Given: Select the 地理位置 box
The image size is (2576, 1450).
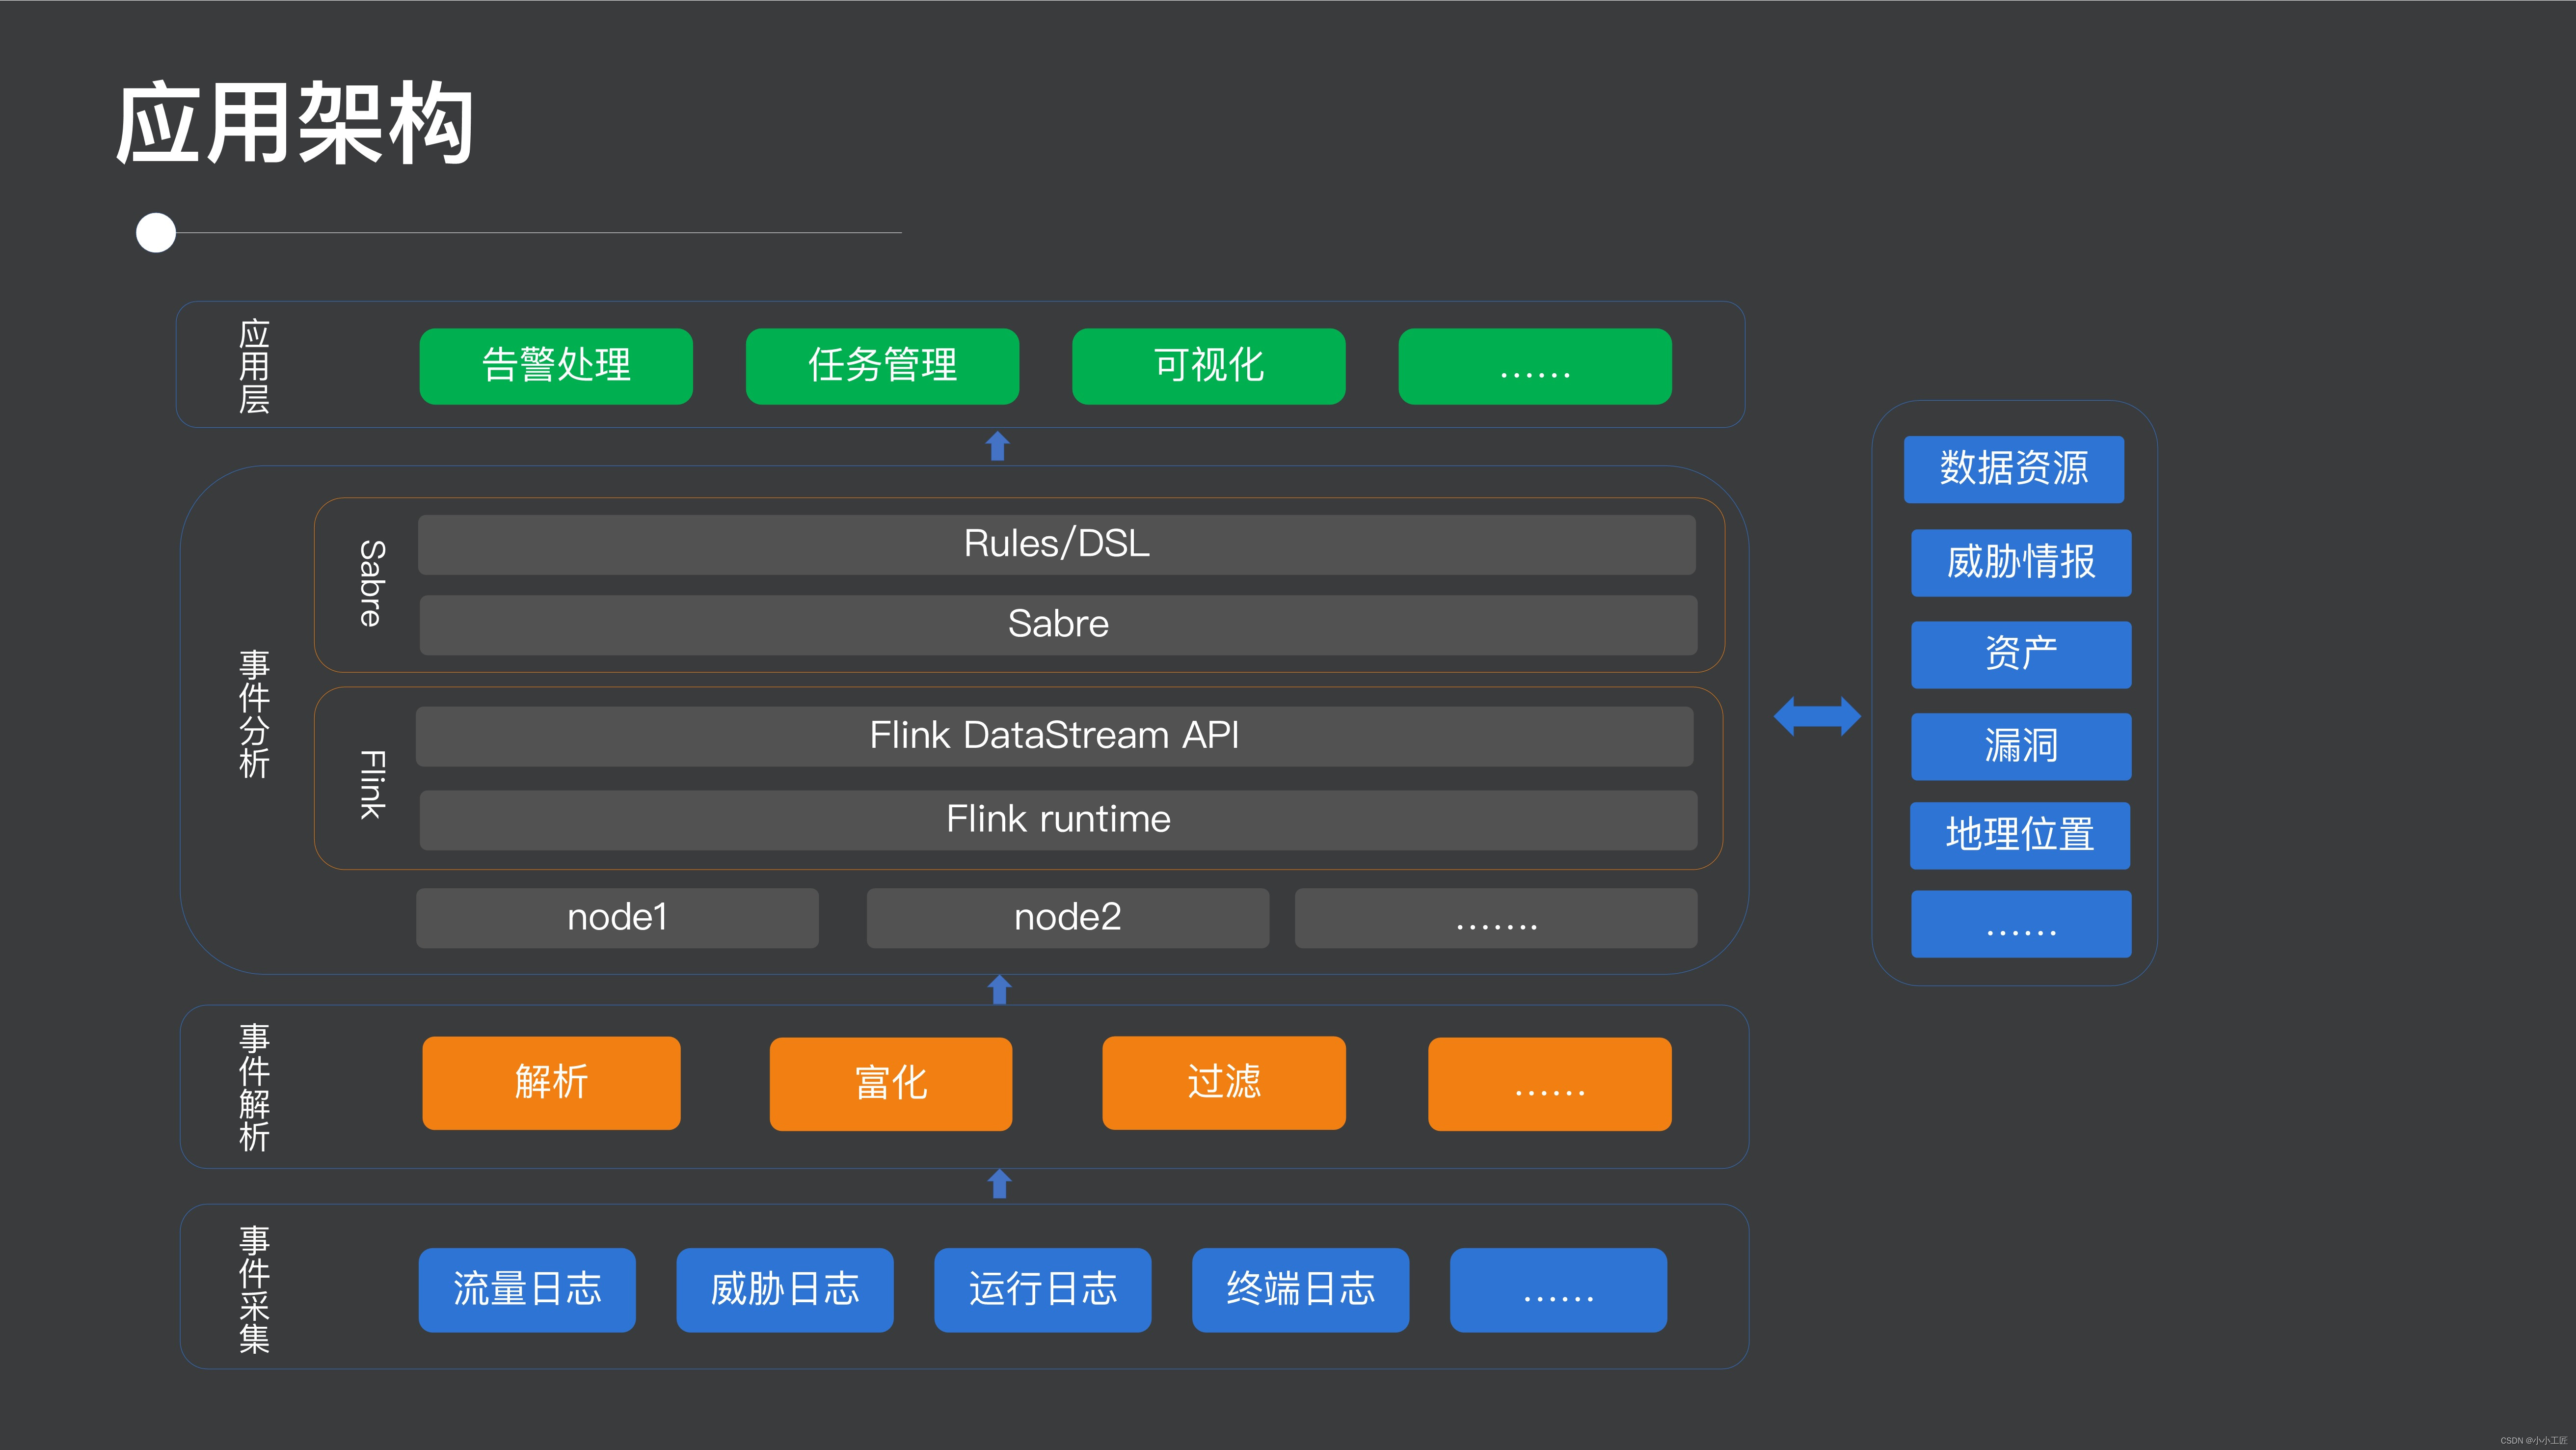Looking at the screenshot, I should pos(2020,836).
